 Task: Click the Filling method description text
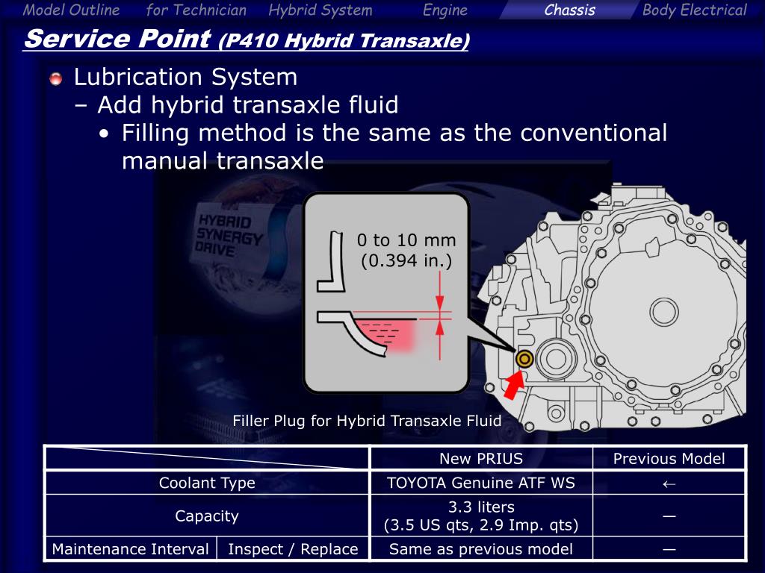pos(394,147)
